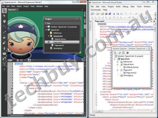Click Save All icon in Visual Studio
158x118 pixels.
point(110,14)
